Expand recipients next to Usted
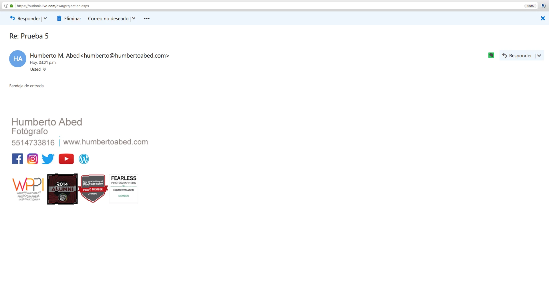 tap(44, 69)
